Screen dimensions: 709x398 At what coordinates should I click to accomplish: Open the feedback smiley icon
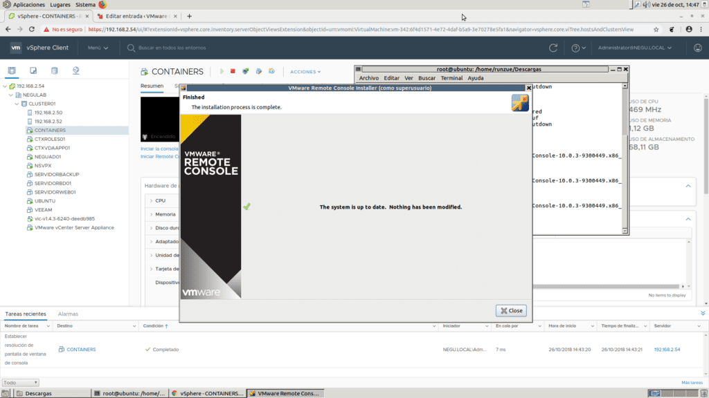698,48
